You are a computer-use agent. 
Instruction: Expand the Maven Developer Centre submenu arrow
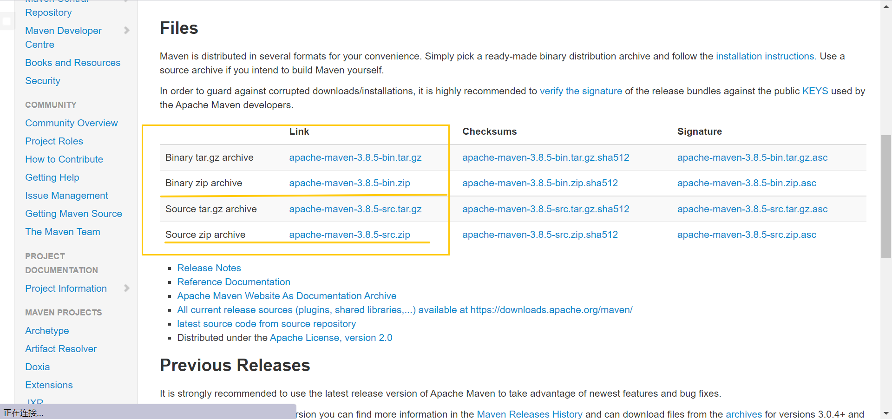pos(127,31)
